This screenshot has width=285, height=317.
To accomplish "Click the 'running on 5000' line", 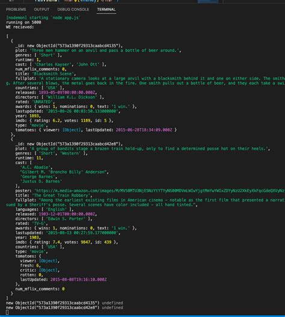I will point(23,22).
